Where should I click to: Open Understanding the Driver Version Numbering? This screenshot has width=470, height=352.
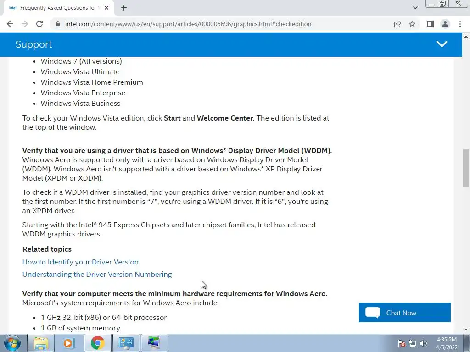[x=97, y=275]
